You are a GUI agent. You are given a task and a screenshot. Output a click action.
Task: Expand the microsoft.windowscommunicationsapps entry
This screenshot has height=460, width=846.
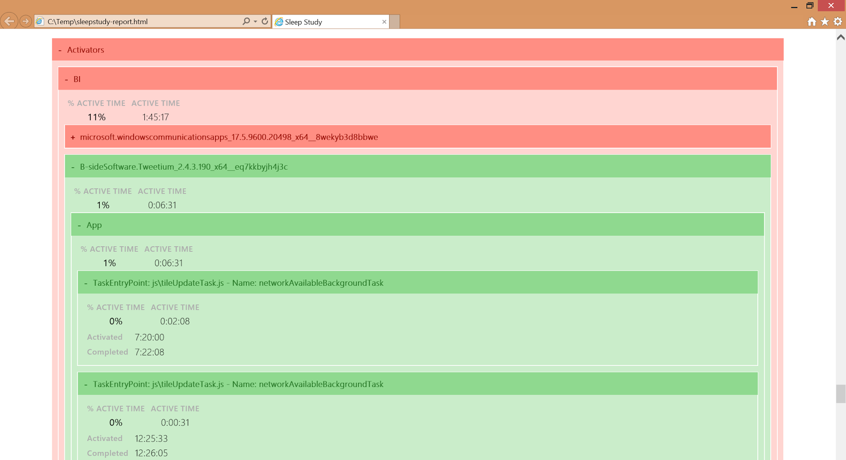pyautogui.click(x=418, y=137)
